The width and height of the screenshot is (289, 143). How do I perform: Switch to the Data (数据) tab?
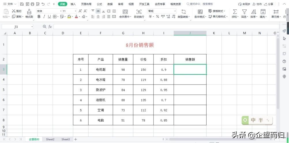pos(110,4)
